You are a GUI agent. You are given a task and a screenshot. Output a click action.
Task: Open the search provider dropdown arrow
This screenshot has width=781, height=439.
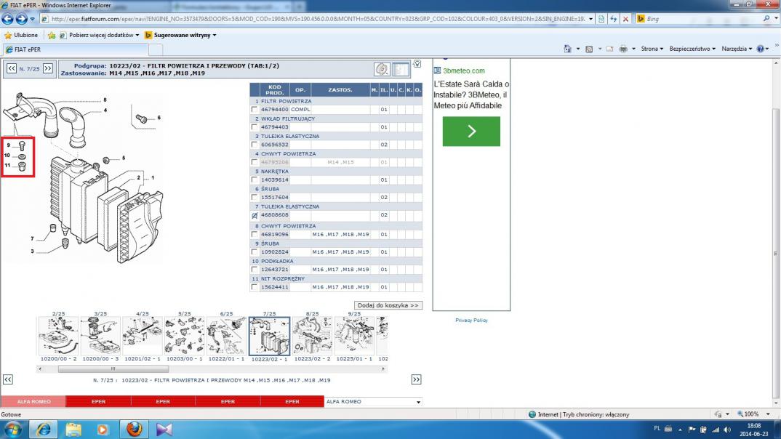775,19
